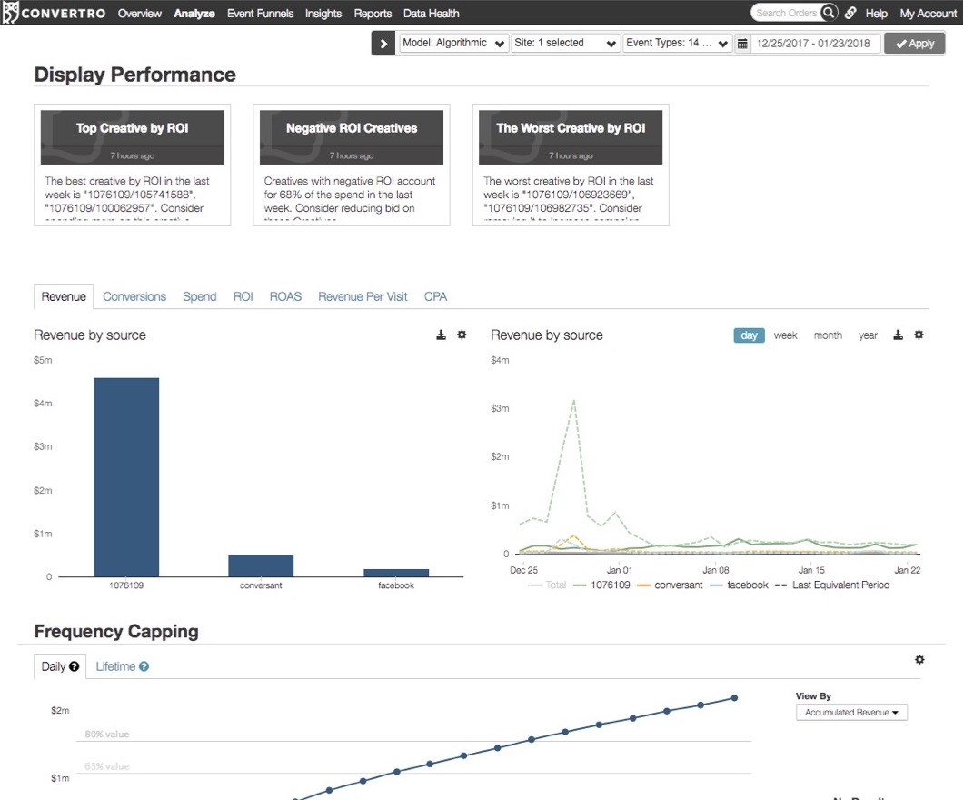Viewport: 964px width, 800px height.
Task: Click the 1076109 bar in the chart
Action: [126, 477]
